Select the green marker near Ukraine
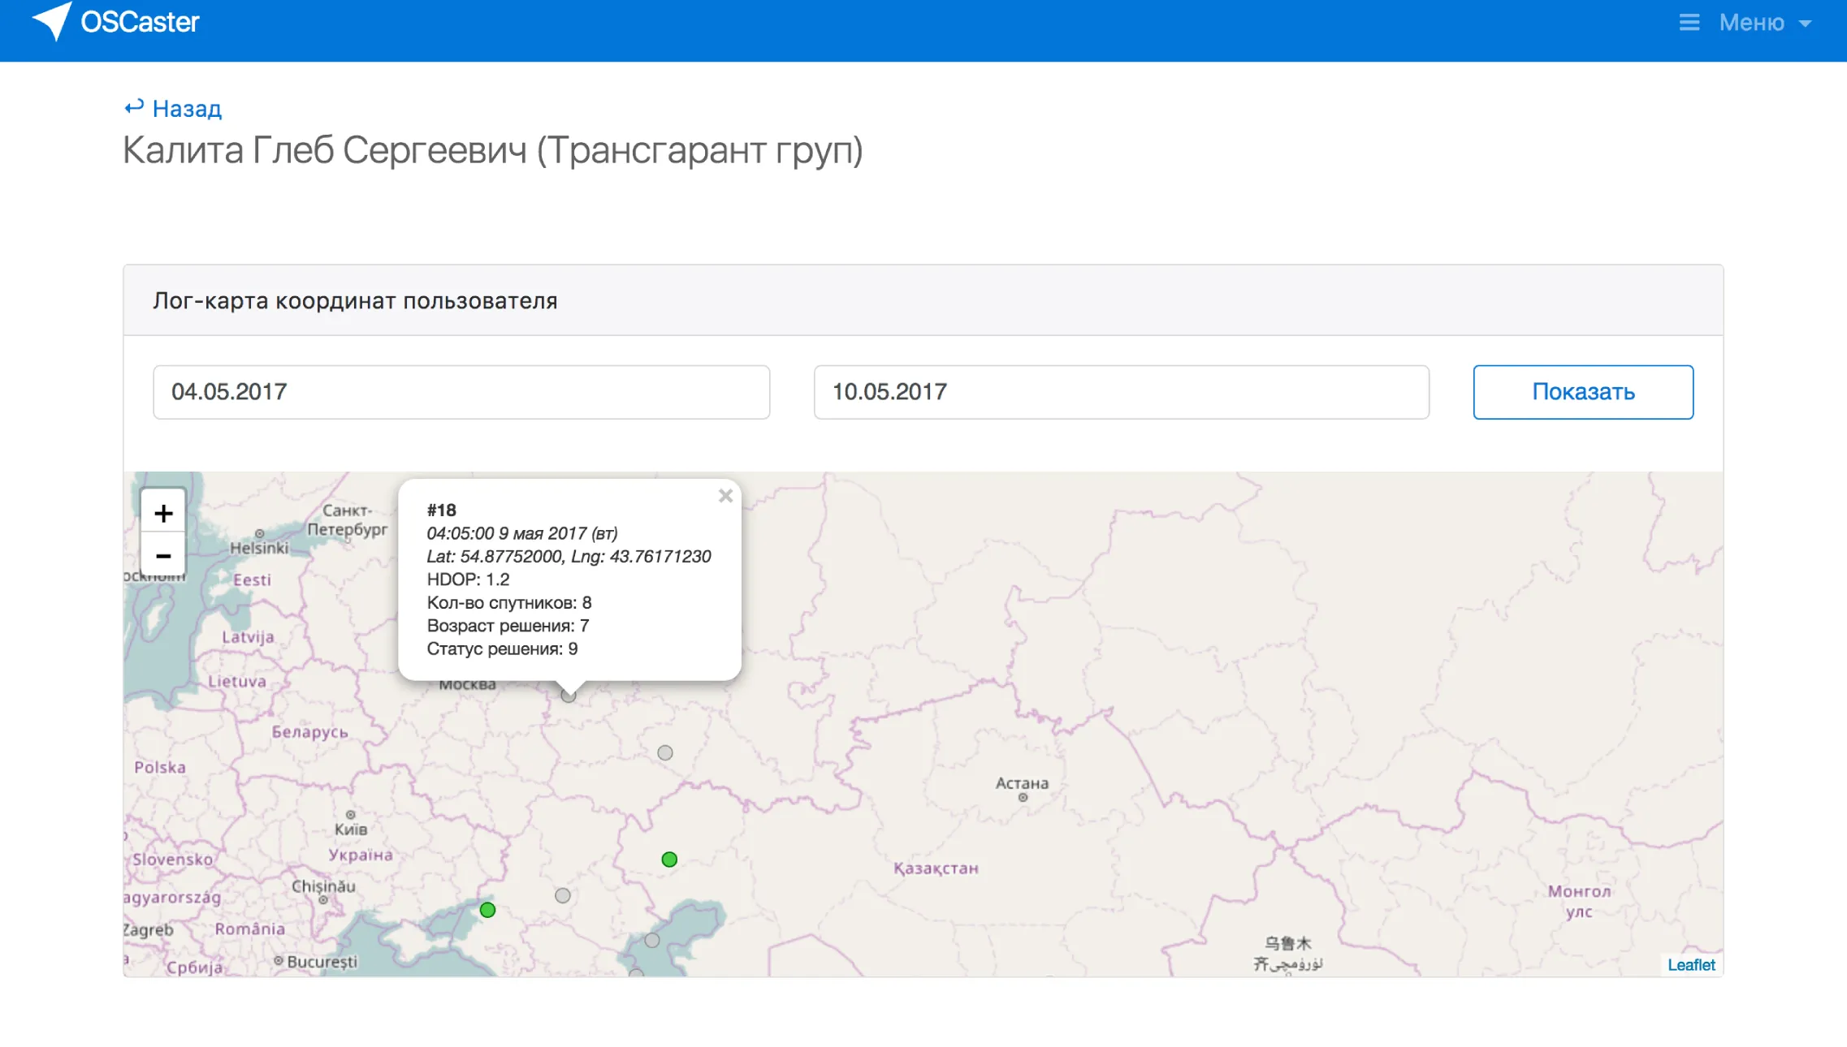Viewport: 1847px width, 1047px height. point(487,910)
